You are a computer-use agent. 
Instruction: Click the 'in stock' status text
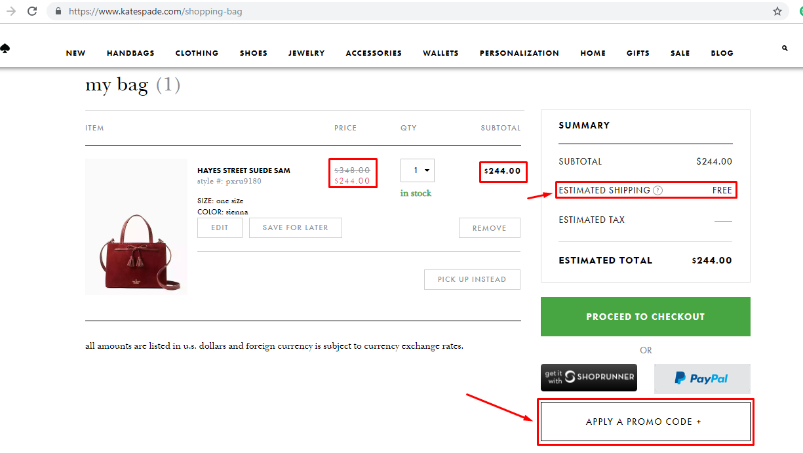pyautogui.click(x=416, y=193)
